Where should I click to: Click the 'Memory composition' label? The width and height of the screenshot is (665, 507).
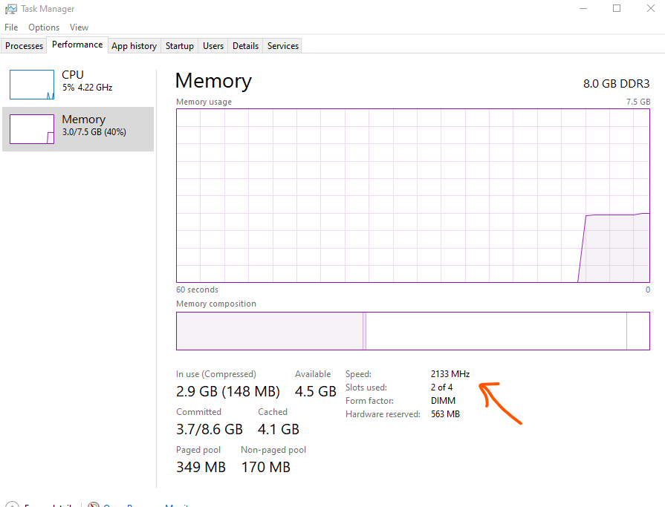coord(216,304)
